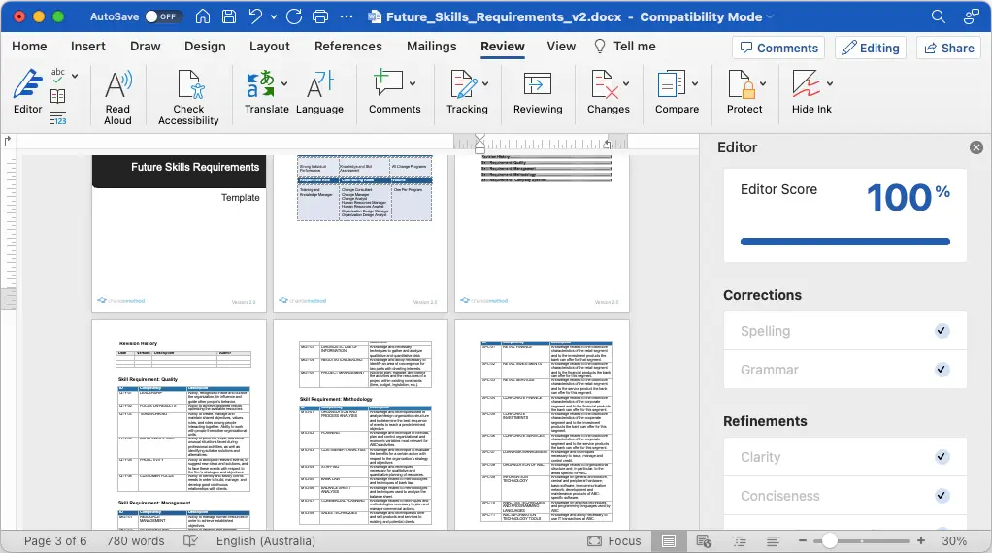Open the Editing mode button

click(871, 49)
